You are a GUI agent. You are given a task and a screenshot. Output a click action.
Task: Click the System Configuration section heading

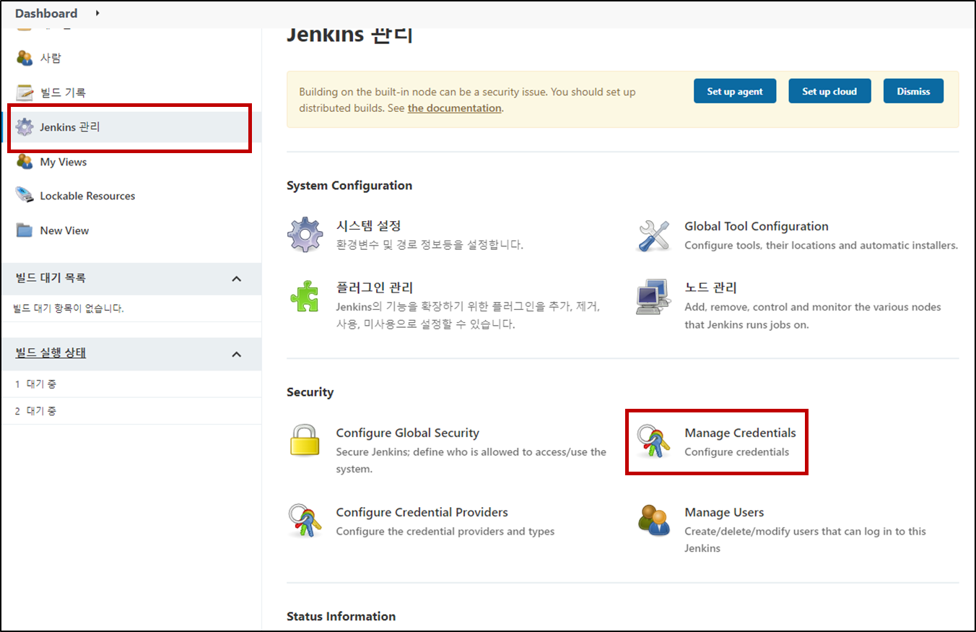click(349, 186)
